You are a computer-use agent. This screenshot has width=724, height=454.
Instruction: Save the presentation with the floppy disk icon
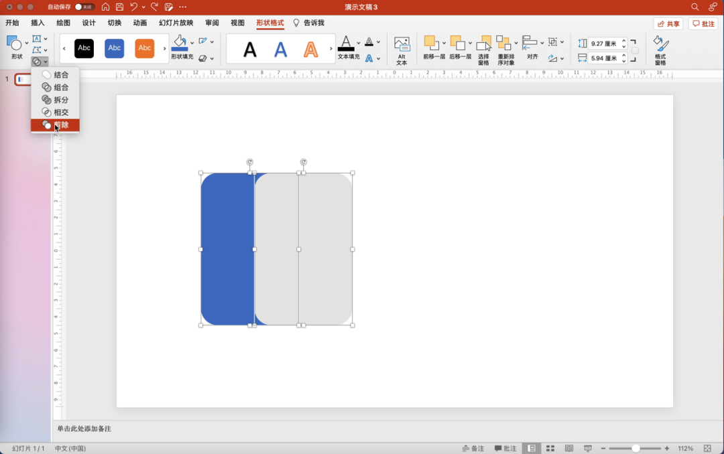119,7
